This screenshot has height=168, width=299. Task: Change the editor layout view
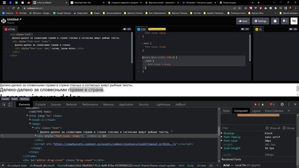point(275,21)
